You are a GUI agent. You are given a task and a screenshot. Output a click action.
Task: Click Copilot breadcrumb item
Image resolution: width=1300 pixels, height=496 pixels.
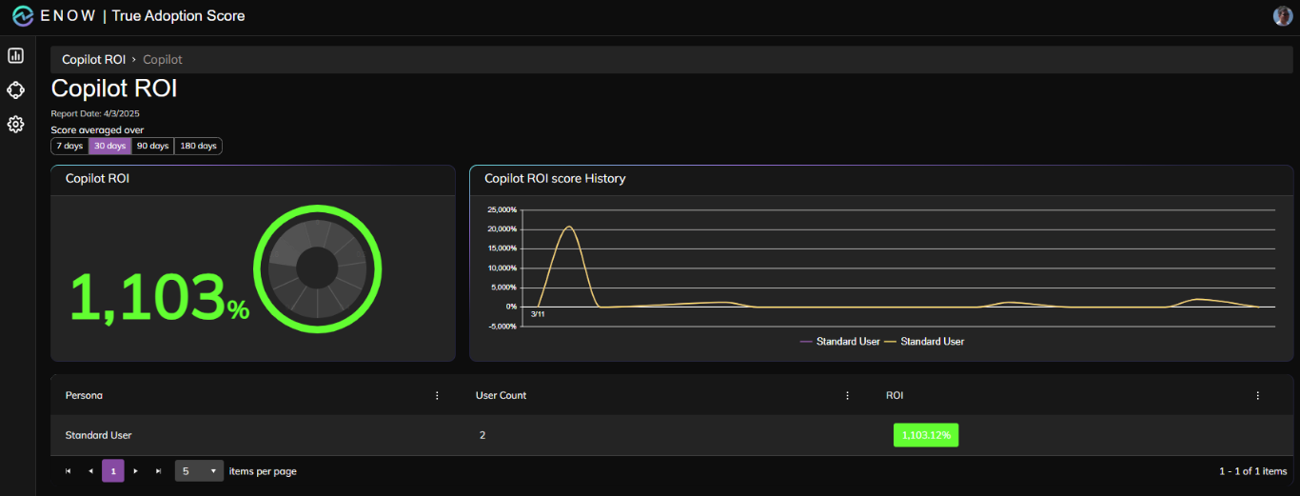(x=163, y=59)
